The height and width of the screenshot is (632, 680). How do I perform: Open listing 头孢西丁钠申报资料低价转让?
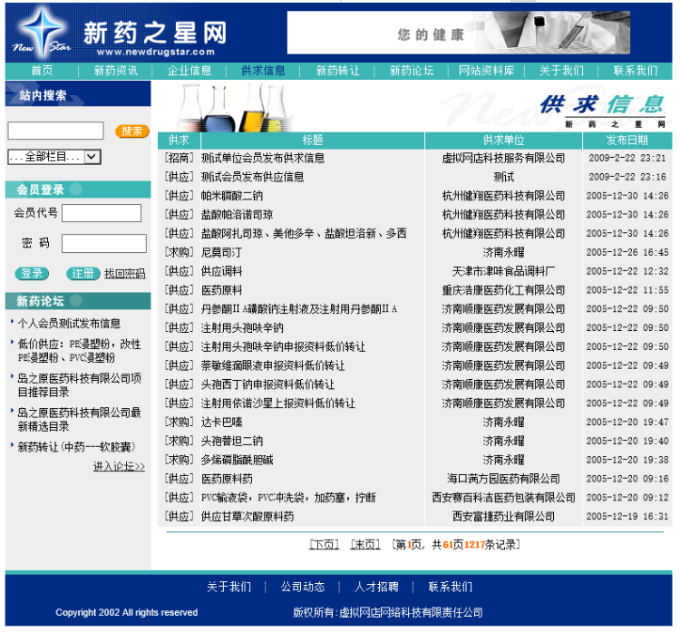point(268,384)
